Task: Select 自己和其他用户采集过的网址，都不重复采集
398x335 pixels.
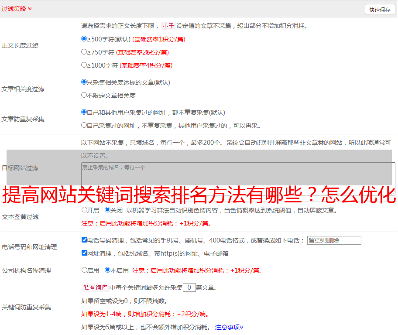Action: [84, 112]
